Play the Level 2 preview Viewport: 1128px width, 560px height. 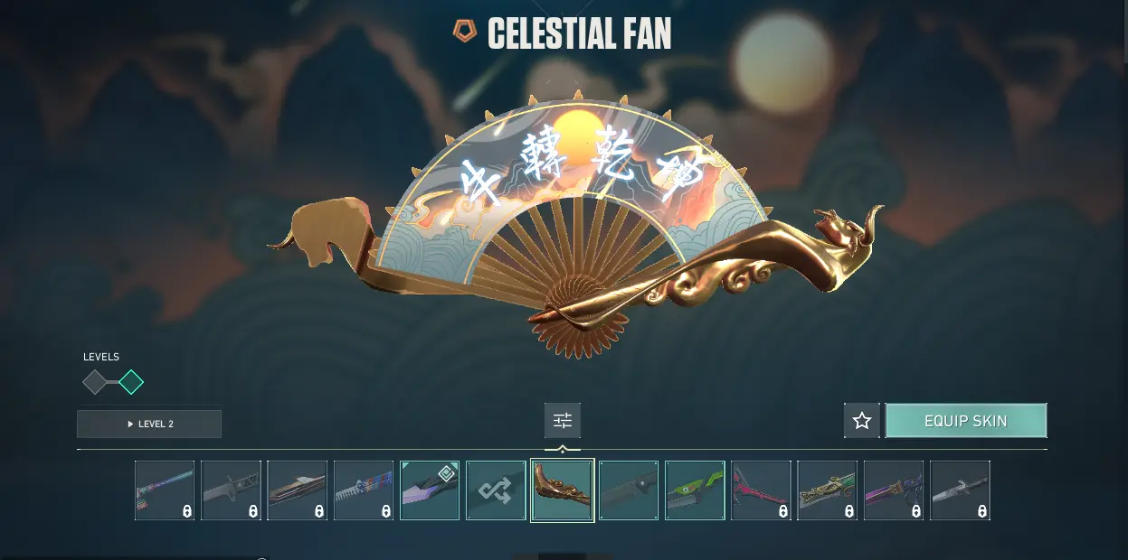pyautogui.click(x=149, y=424)
